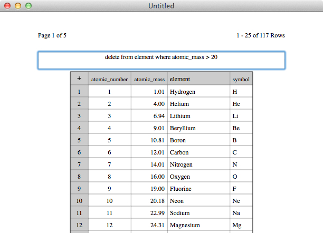Select the Beryllium cell
This screenshot has width=323, height=233.
(x=198, y=128)
